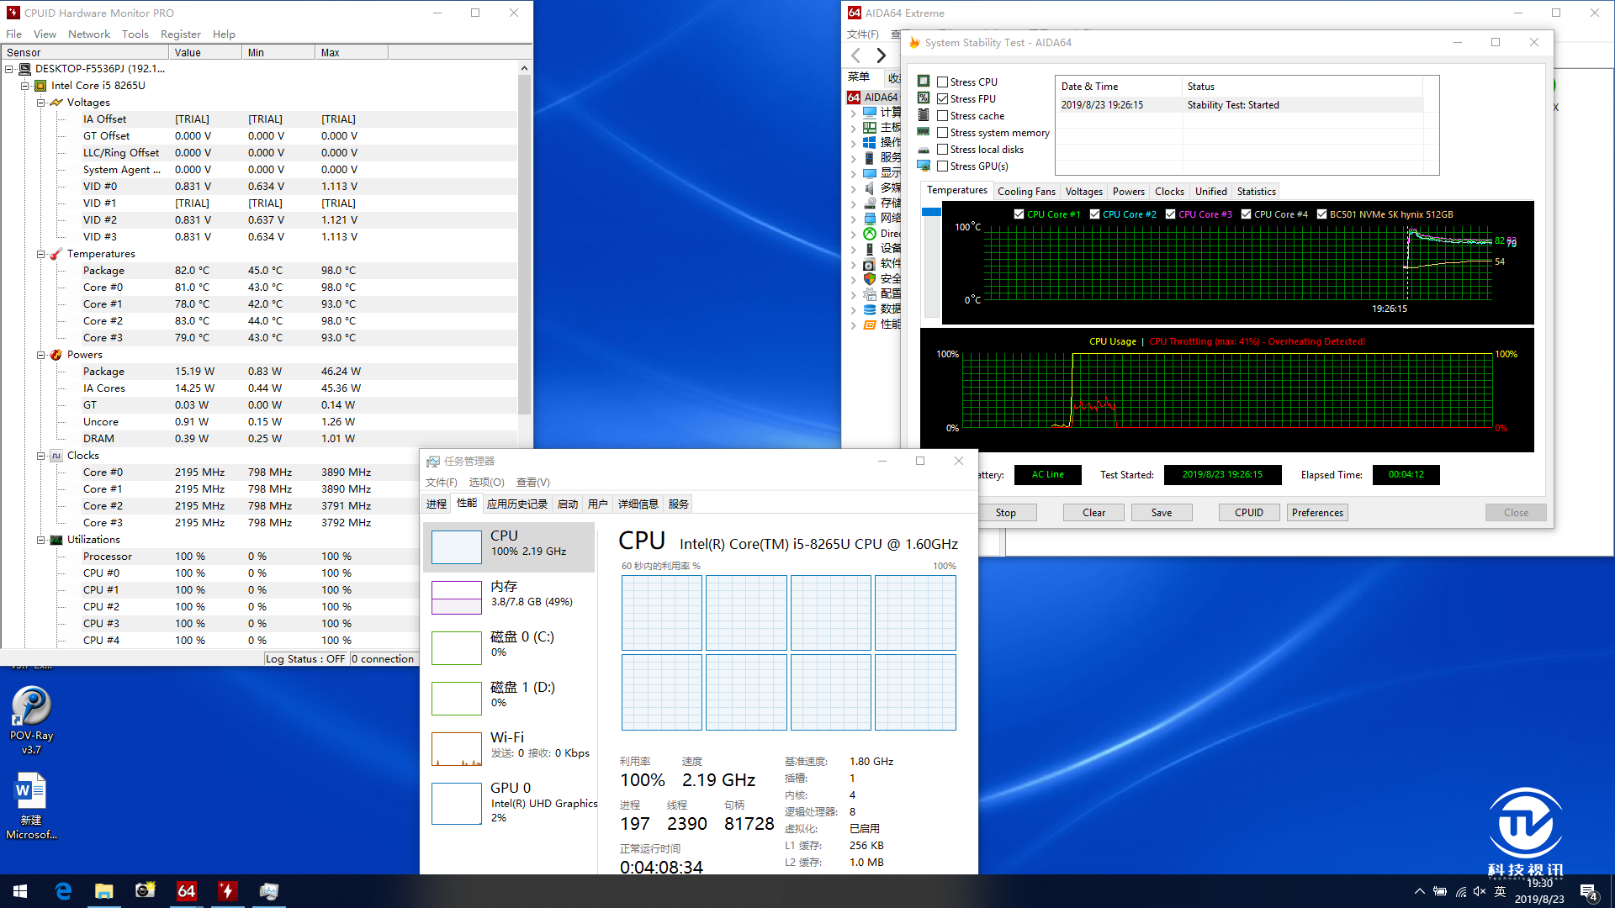
Task: Click the AIDA64 back navigation arrow
Action: [856, 55]
